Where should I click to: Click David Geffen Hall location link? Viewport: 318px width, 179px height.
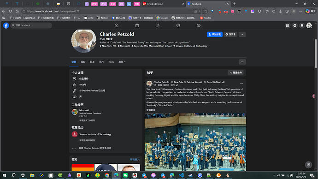(x=215, y=82)
